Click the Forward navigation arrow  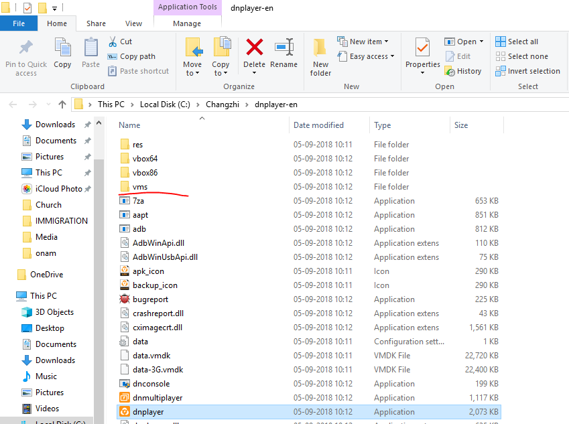[33, 104]
